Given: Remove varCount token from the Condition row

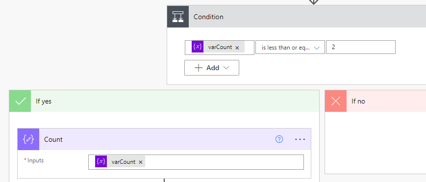Looking at the screenshot, I should click(x=237, y=48).
